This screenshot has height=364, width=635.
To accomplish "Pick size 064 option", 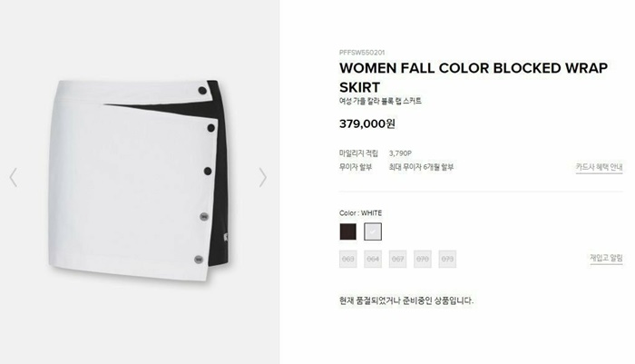I will click(373, 259).
